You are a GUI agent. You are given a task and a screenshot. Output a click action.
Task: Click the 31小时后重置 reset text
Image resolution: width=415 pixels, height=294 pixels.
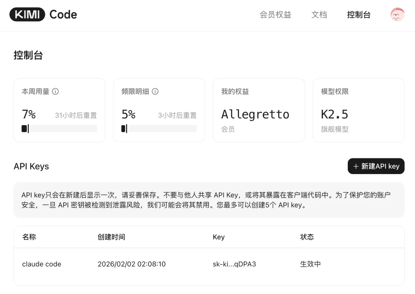pyautogui.click(x=76, y=115)
